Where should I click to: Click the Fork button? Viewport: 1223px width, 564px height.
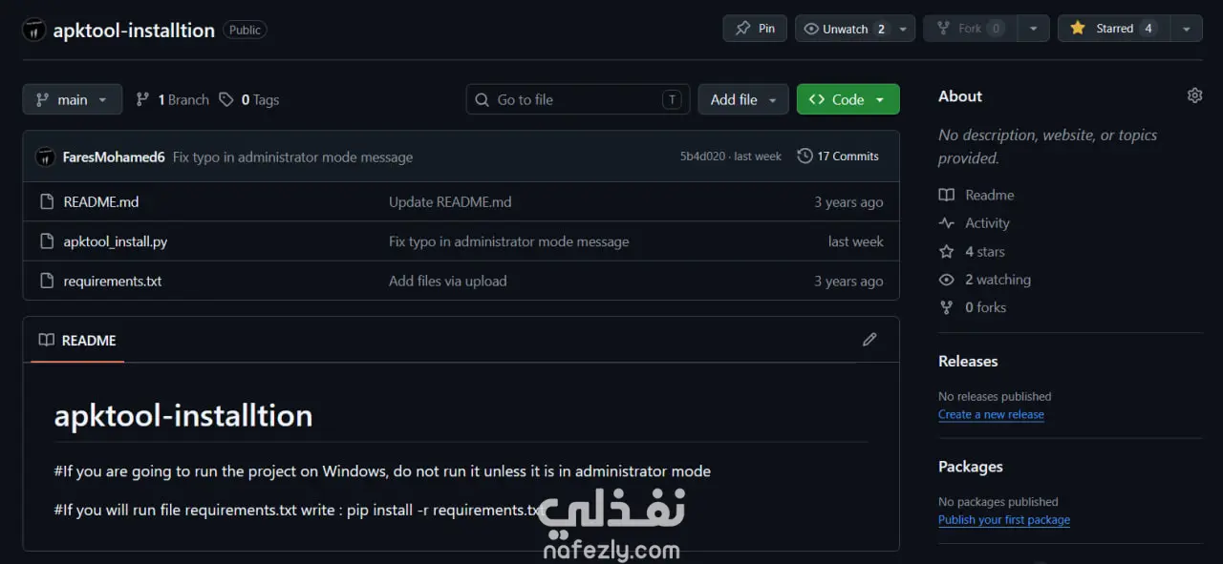click(970, 29)
